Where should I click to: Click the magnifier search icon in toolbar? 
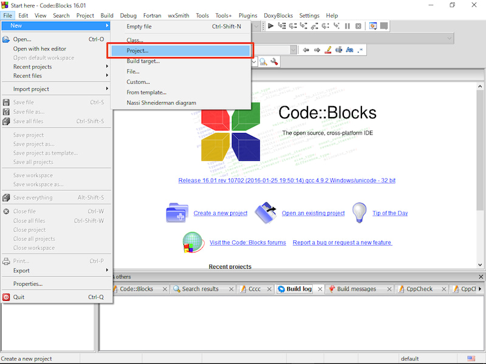[x=263, y=62]
